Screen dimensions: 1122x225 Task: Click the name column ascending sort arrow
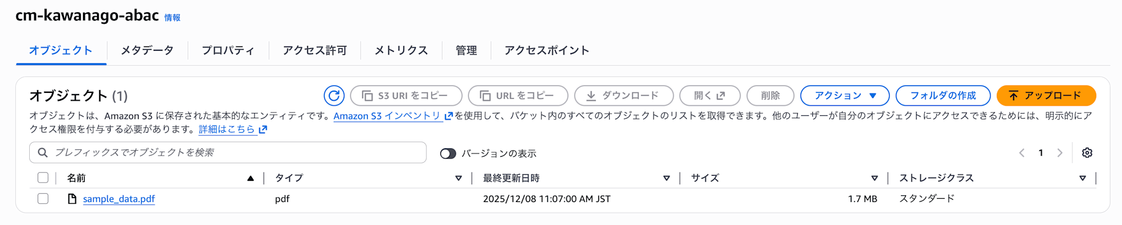pyautogui.click(x=250, y=179)
